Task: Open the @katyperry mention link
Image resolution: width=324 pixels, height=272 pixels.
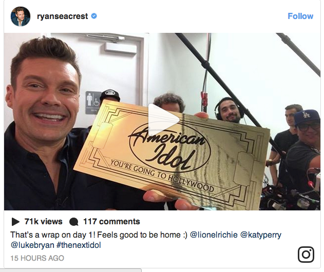Action: pos(260,235)
